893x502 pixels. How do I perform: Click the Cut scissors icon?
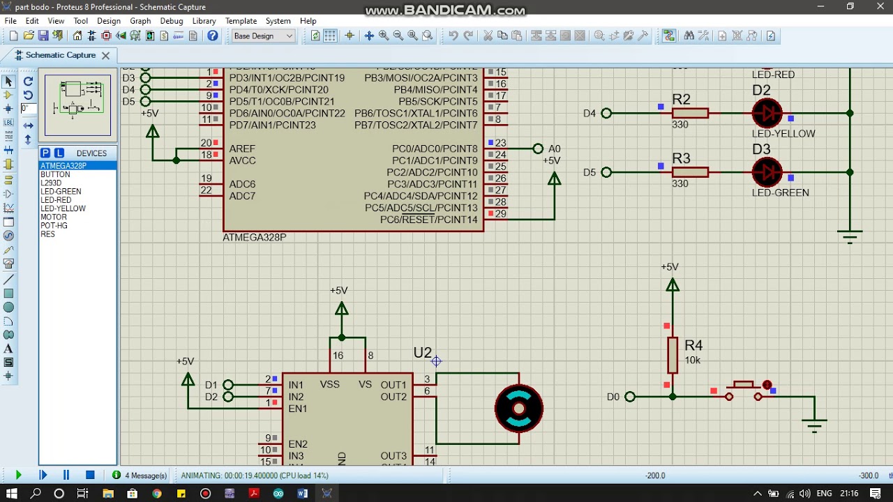pos(488,36)
